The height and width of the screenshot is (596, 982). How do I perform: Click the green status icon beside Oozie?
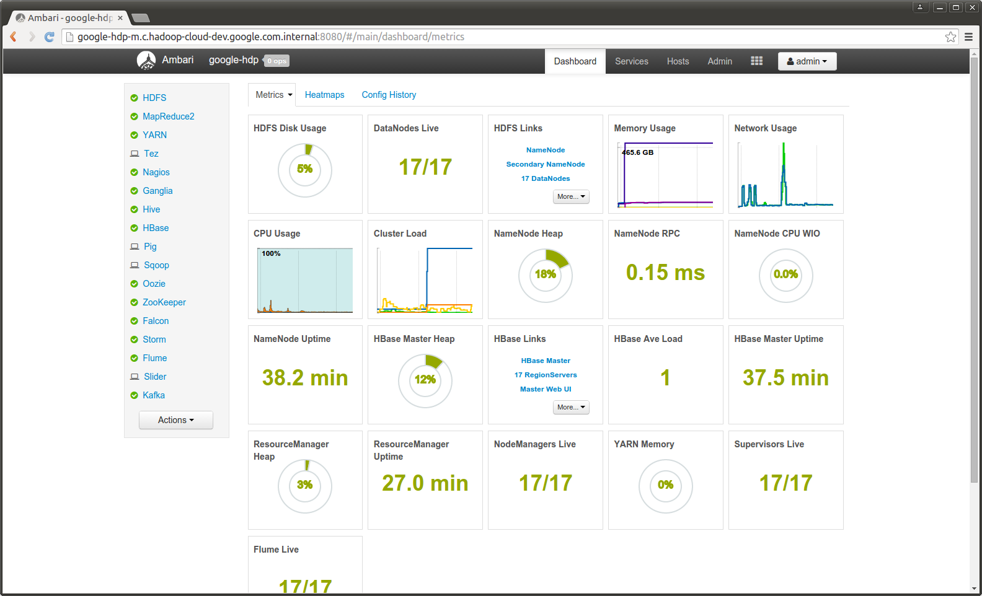pyautogui.click(x=134, y=284)
